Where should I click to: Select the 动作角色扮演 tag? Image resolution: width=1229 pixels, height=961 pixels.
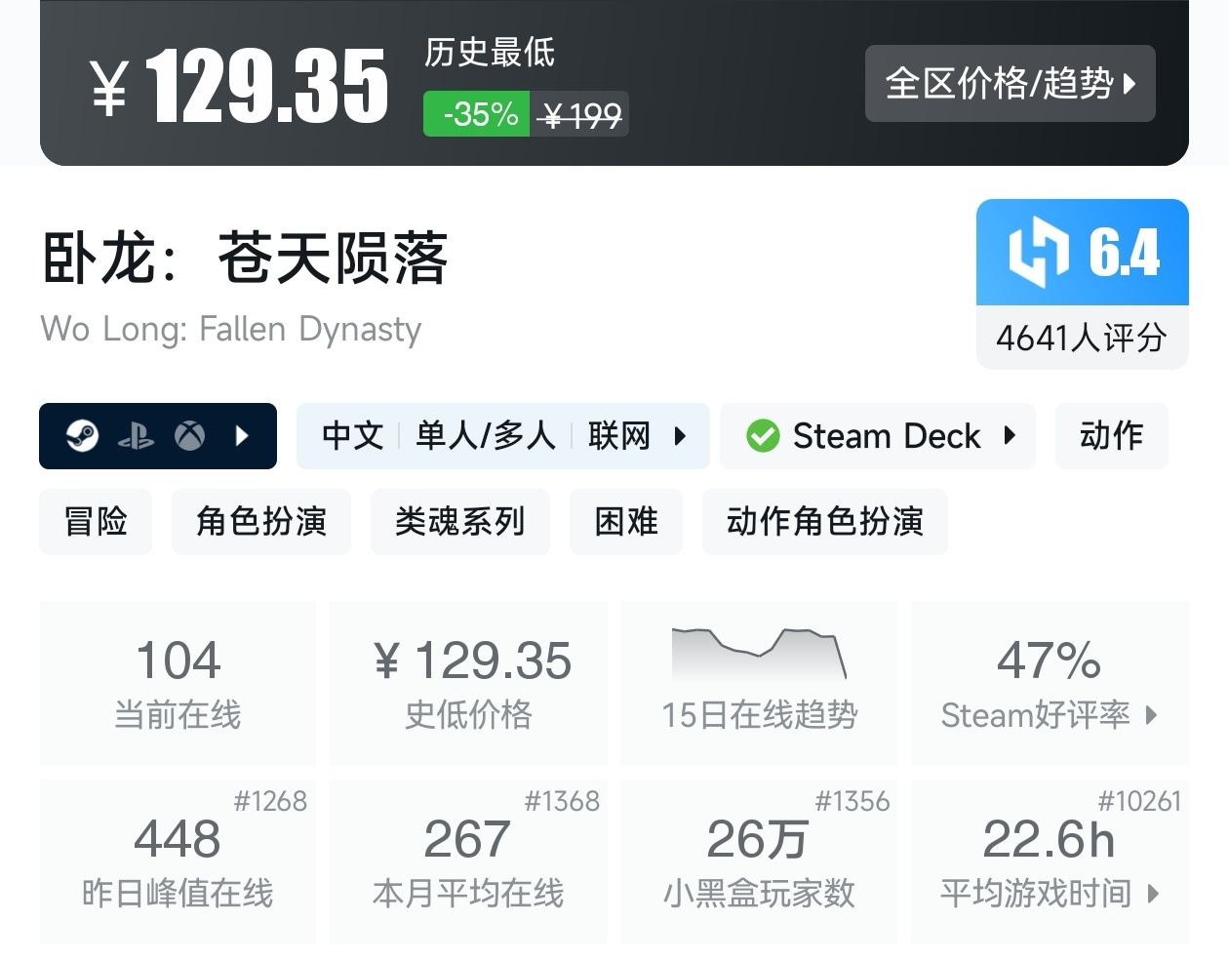tap(825, 521)
